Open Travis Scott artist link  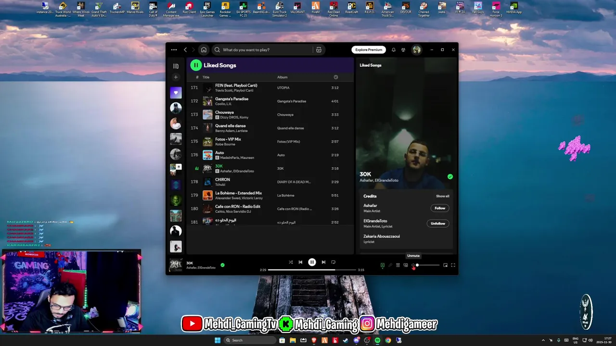[x=223, y=90]
